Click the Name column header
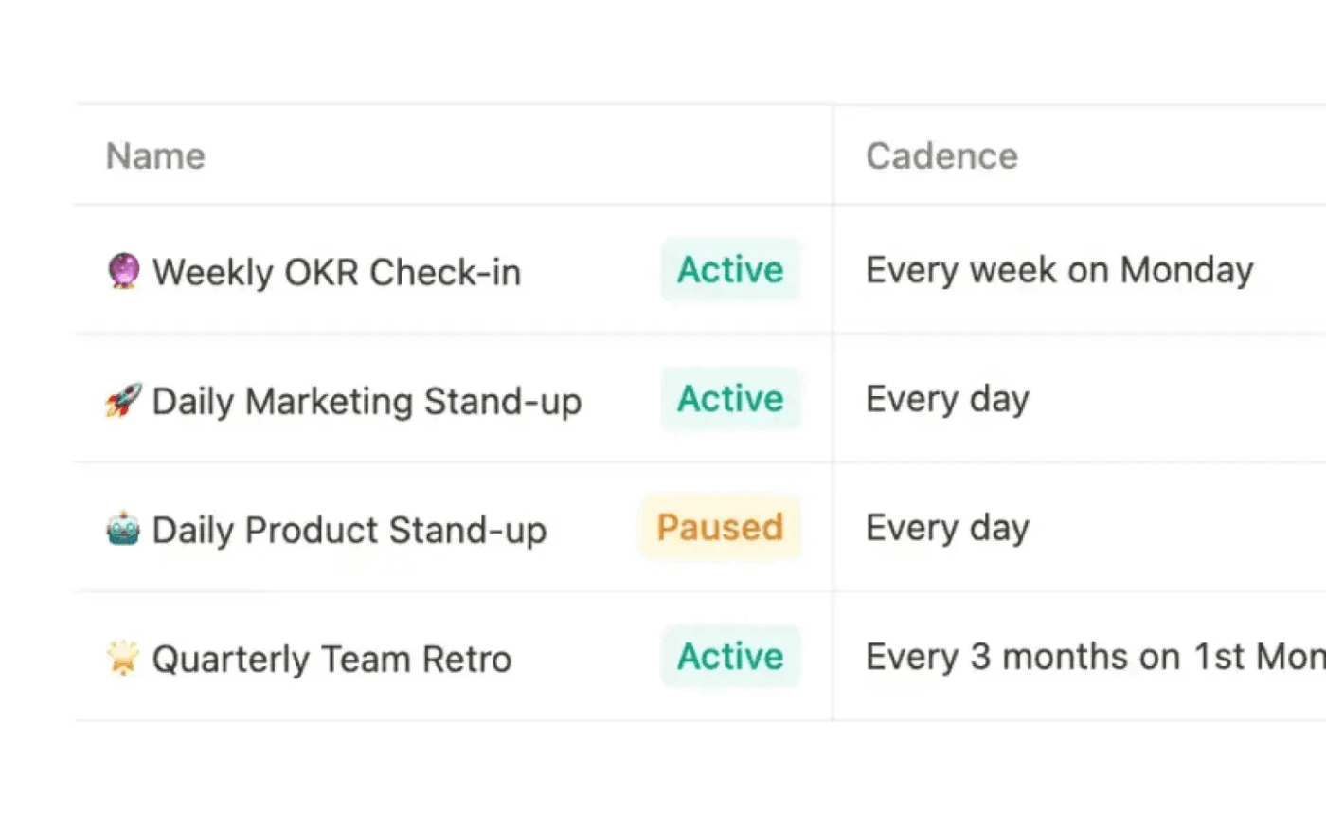Screen dimensions: 1326x832 155,155
